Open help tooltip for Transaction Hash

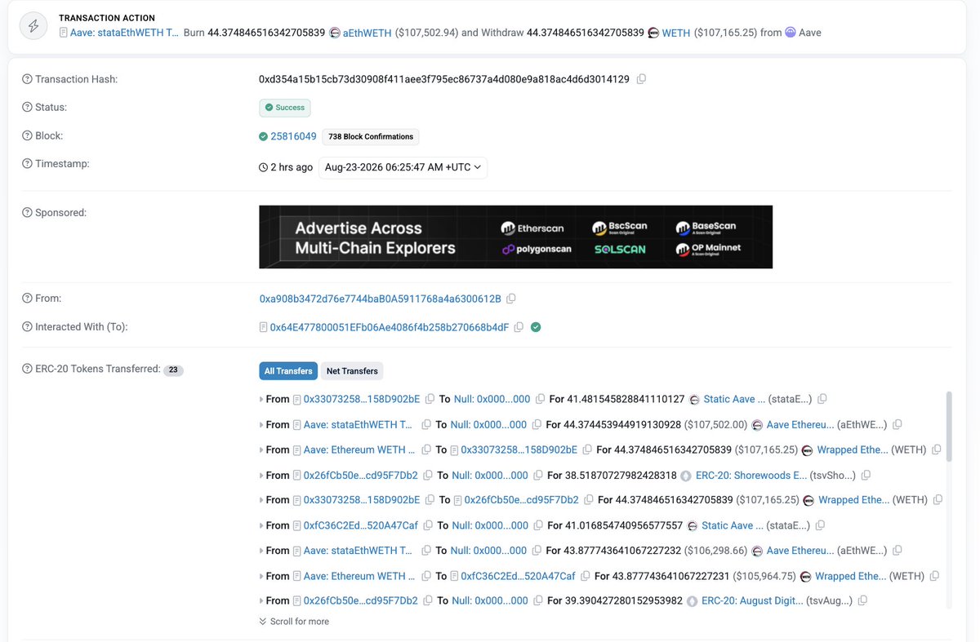(x=27, y=79)
